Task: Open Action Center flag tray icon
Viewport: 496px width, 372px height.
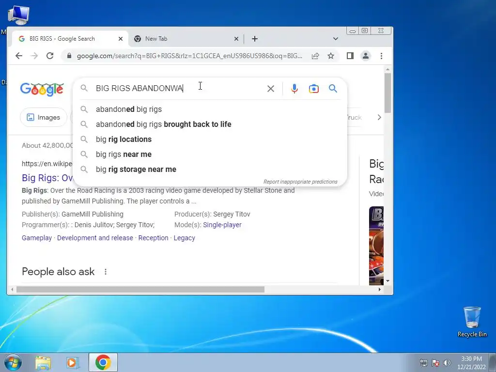Action: (x=435, y=363)
